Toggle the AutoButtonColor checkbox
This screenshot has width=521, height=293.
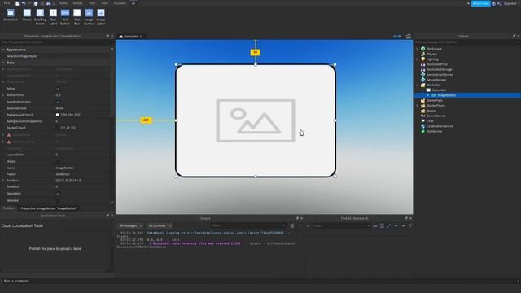(58, 102)
